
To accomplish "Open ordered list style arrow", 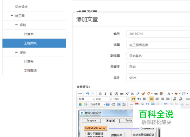I will click(x=187, y=94).
